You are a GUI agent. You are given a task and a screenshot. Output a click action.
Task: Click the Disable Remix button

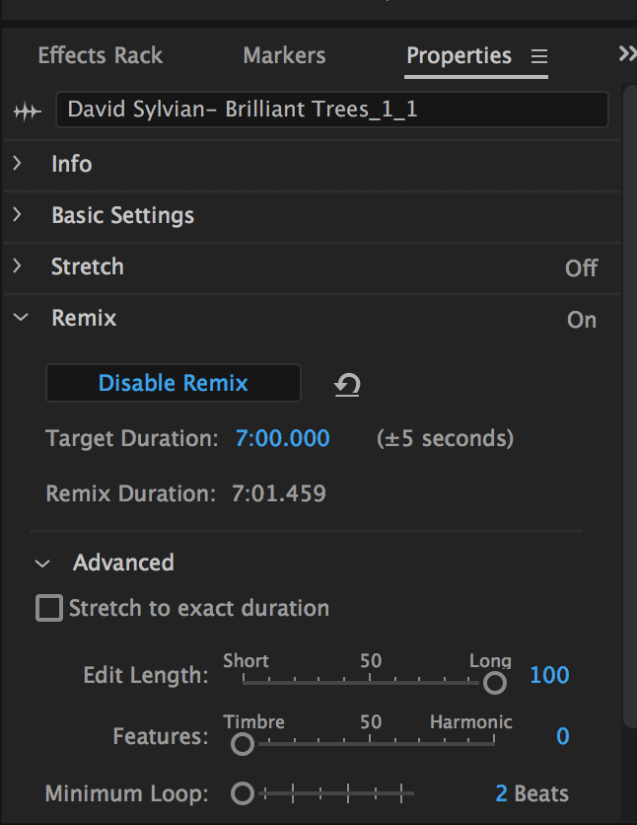[x=174, y=383]
